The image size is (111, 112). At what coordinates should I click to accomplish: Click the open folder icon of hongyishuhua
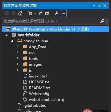click(x=19, y=41)
